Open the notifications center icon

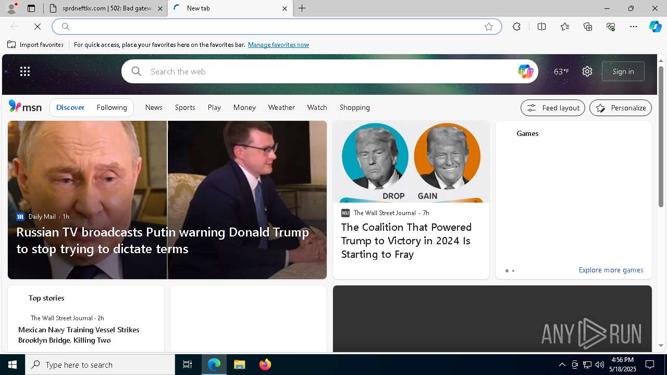(650, 365)
